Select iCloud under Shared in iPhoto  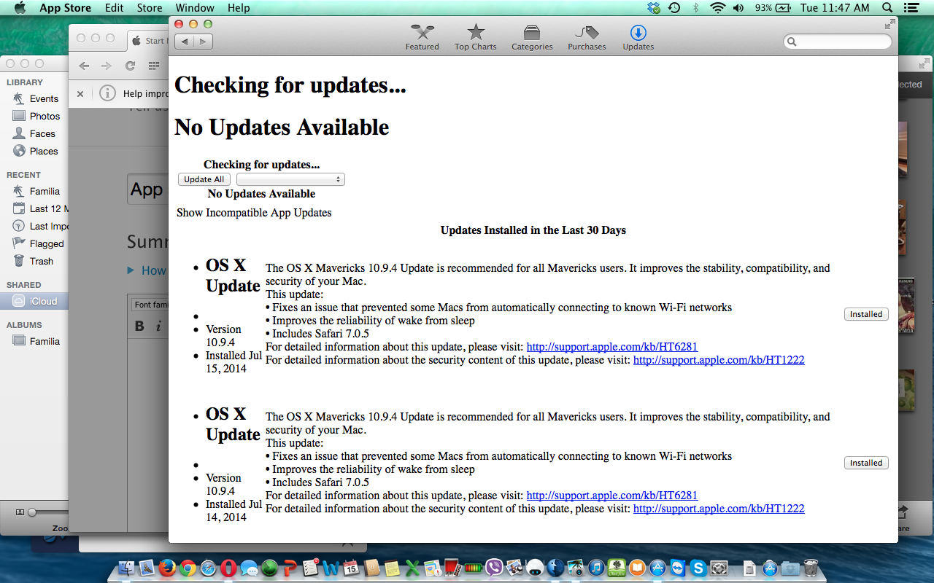(x=34, y=301)
